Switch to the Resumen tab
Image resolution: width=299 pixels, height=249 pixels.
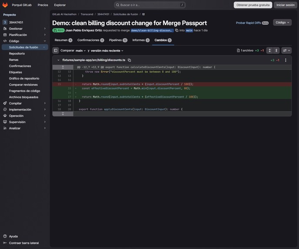tap(63, 40)
